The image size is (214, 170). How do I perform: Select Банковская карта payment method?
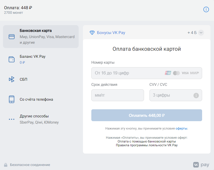pos(41,36)
